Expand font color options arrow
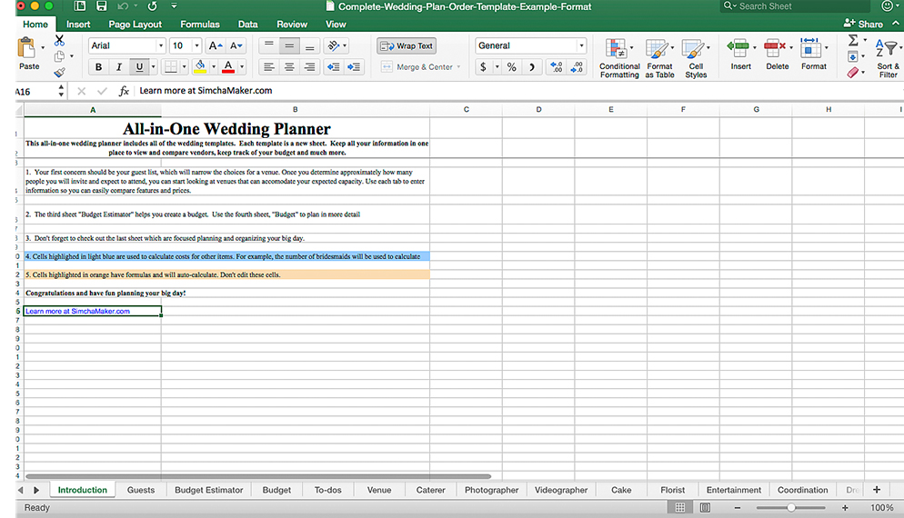The image size is (904, 518). coord(242,67)
